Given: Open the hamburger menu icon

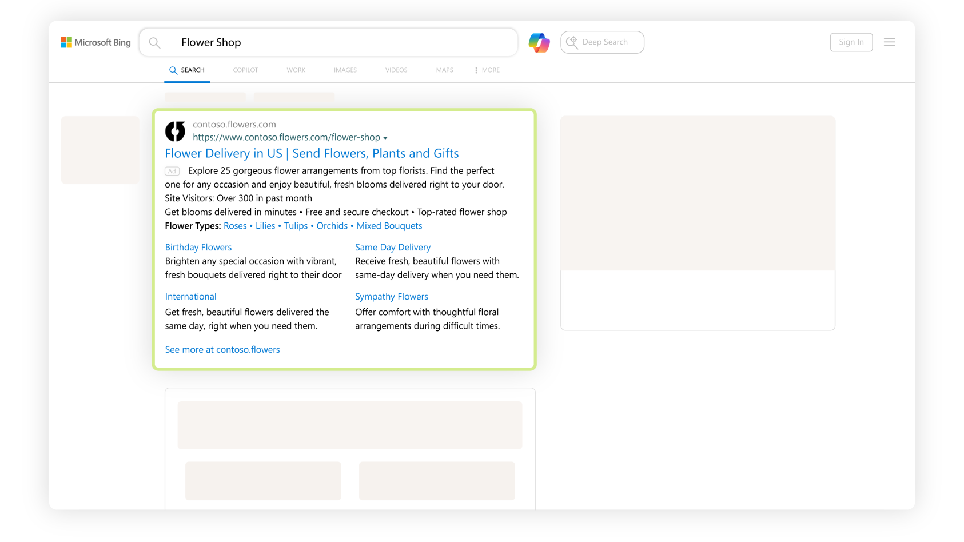Looking at the screenshot, I should [889, 42].
